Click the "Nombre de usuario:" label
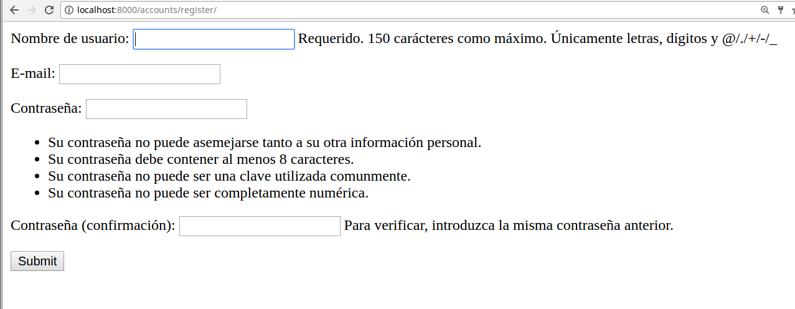Image resolution: width=795 pixels, height=309 pixels. point(70,39)
